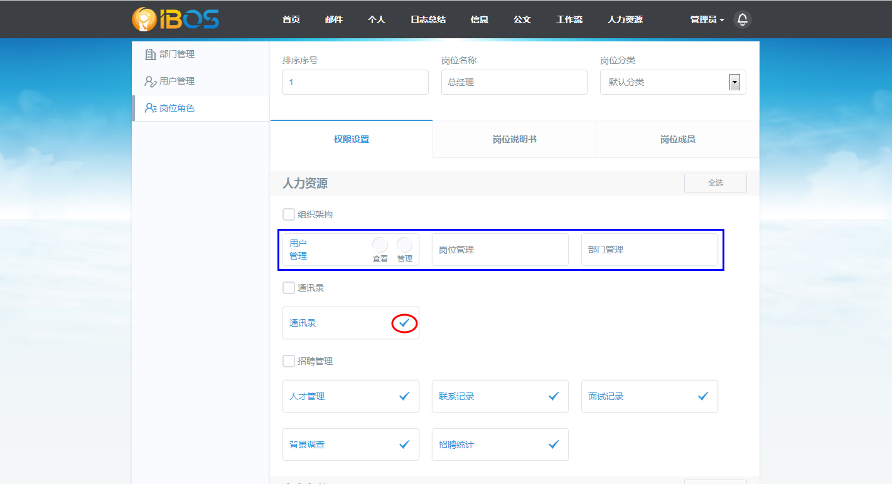Viewport: 892px width, 484px height.
Task: Click the 部门管理 permission card
Action: click(650, 250)
